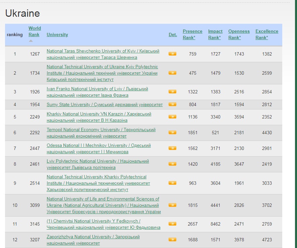Select the Ukraine page heading
297x248 pixels.
(22, 13)
